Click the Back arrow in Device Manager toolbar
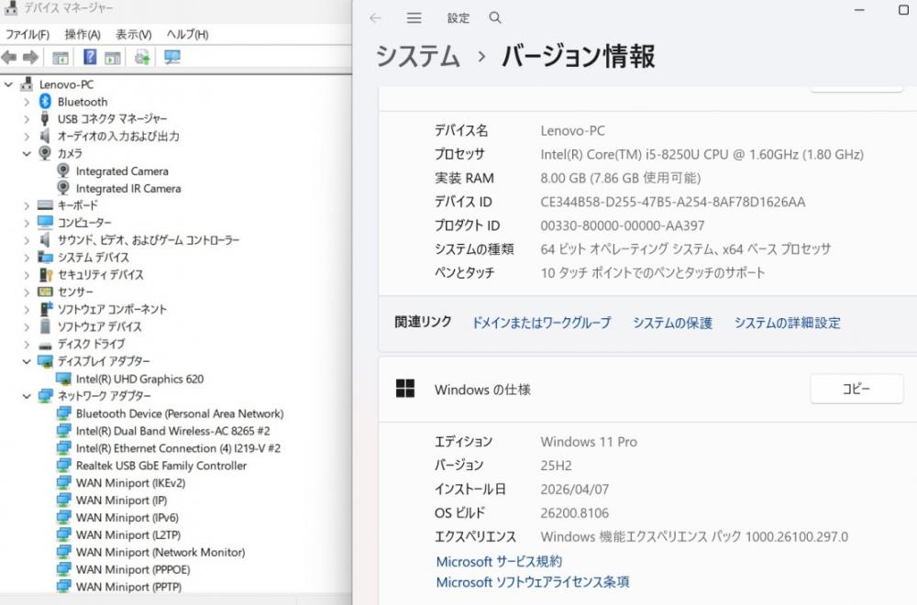This screenshot has width=917, height=605. point(9,57)
